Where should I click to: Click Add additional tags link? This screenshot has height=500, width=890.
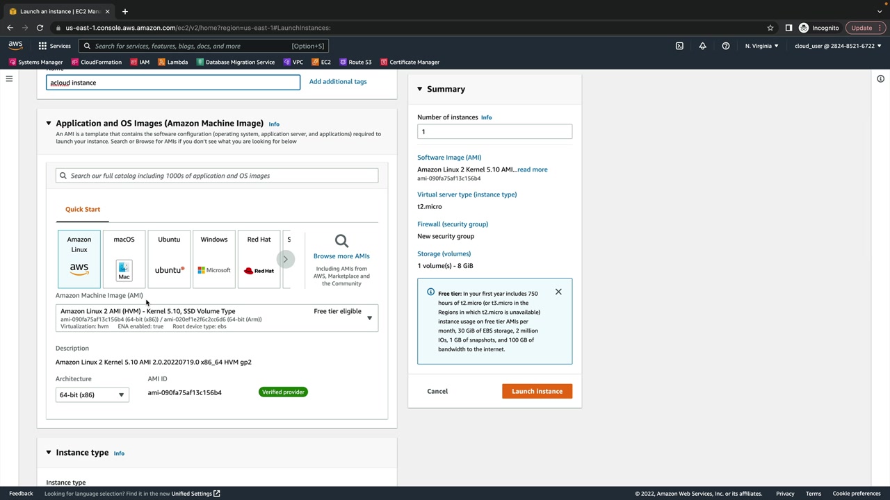[338, 82]
